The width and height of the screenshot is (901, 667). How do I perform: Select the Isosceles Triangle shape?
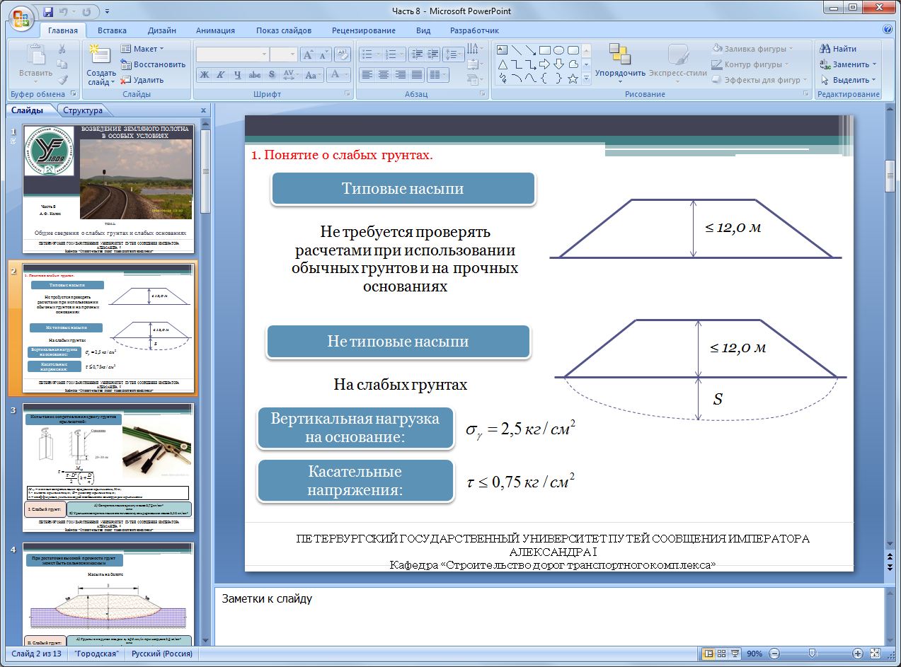[x=503, y=64]
